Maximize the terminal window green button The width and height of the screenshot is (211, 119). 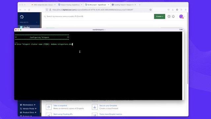(20, 30)
